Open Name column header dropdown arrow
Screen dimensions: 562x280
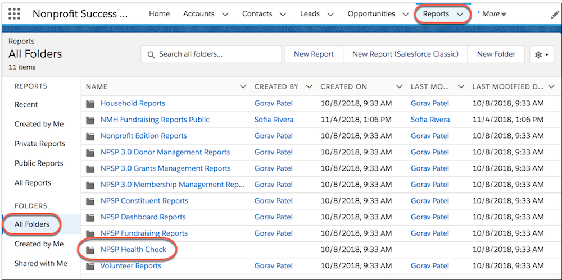(243, 86)
